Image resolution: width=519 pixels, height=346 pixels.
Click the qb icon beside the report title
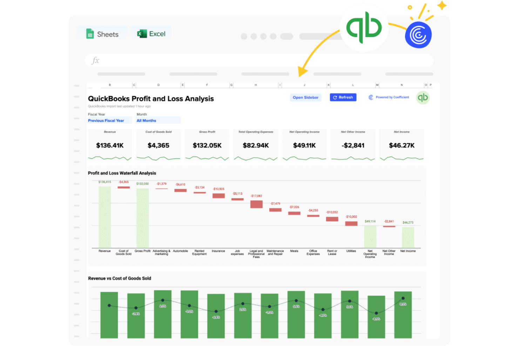[423, 98]
